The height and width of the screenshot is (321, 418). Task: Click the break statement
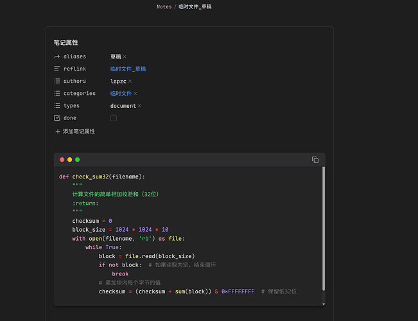point(120,274)
